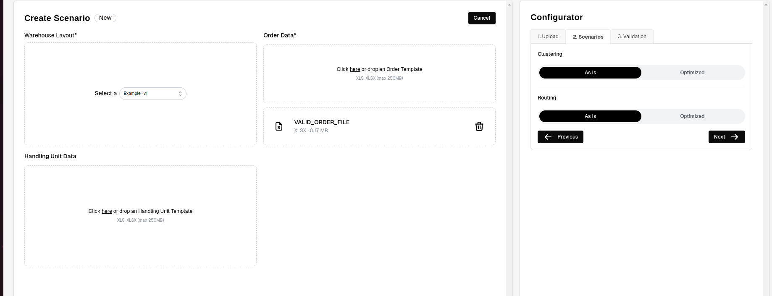Click the scroll up arrow of main panel

coord(509,5)
